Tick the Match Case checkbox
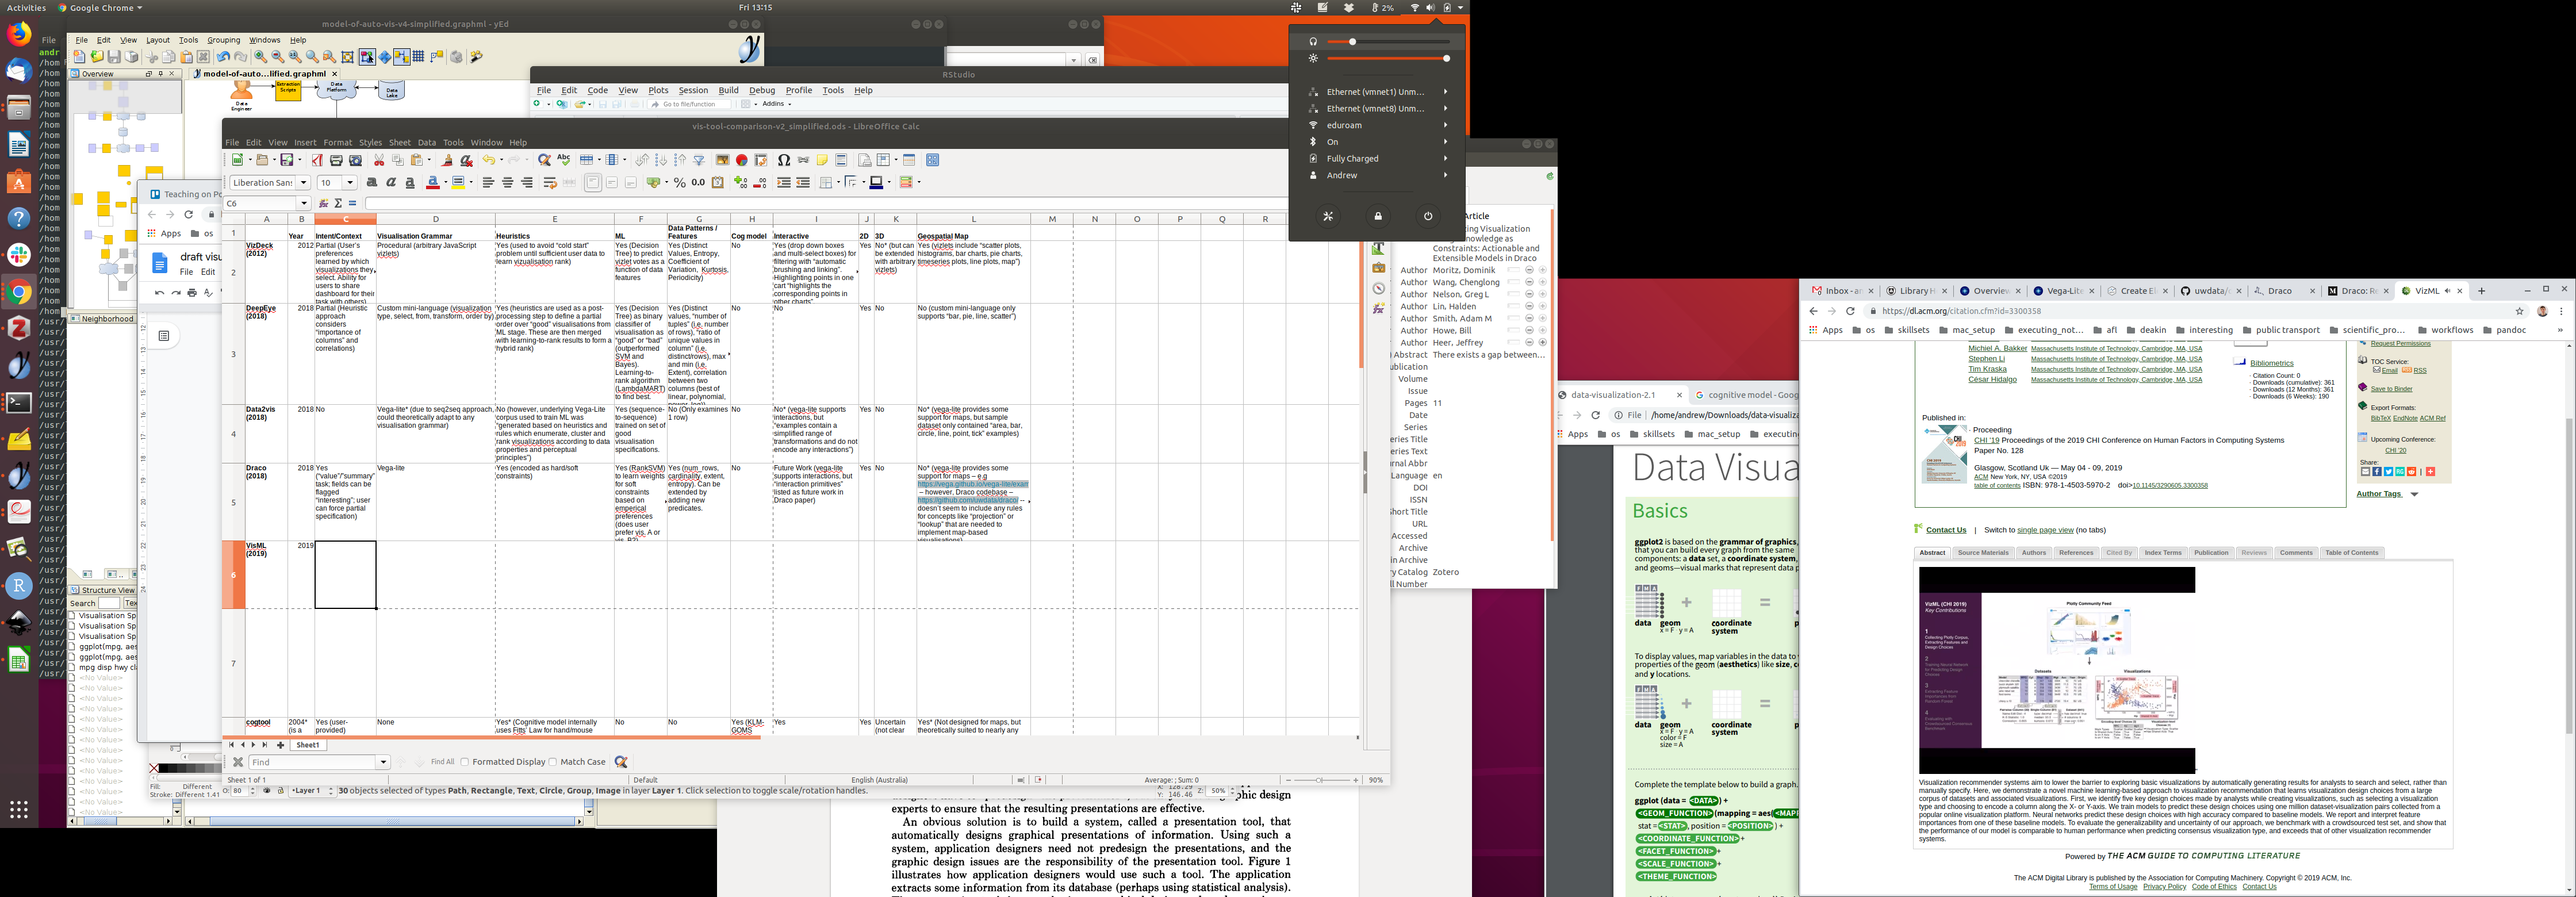The height and width of the screenshot is (897, 2576). tap(553, 762)
